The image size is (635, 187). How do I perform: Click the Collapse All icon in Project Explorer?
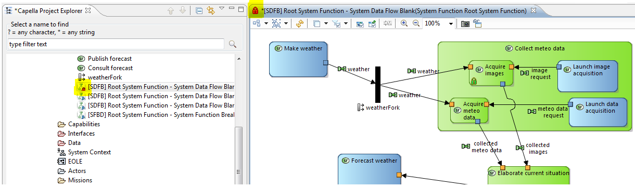(199, 10)
